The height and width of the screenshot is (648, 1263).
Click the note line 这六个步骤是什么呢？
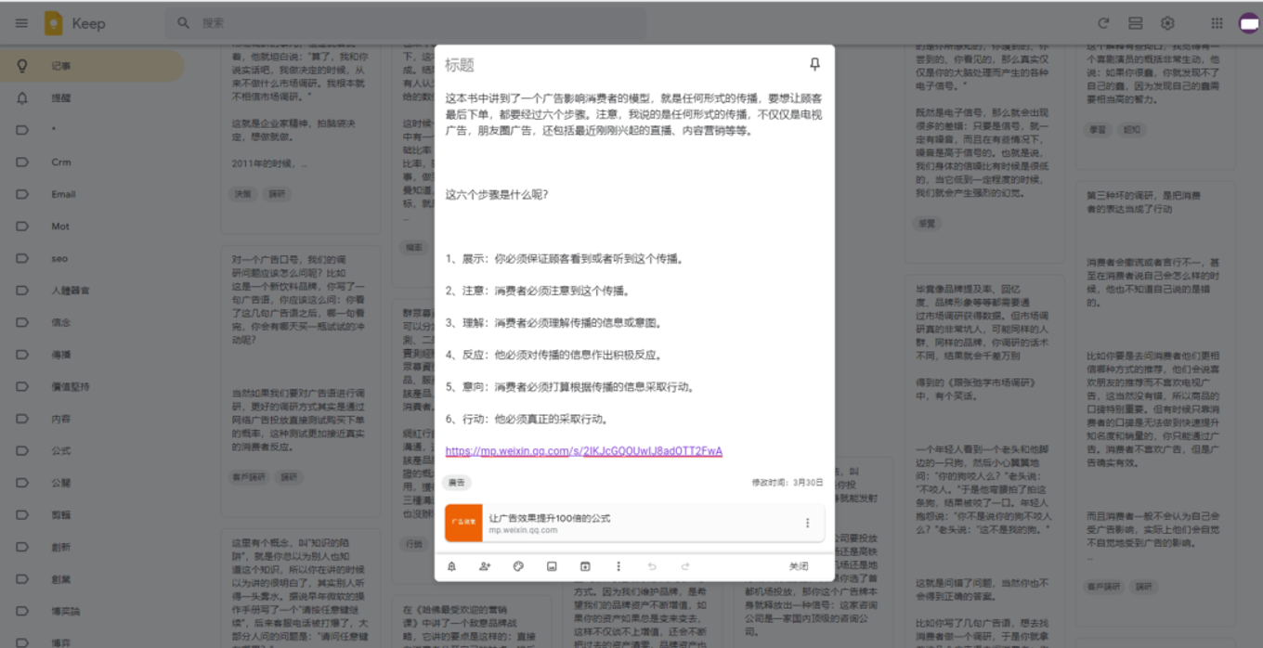click(x=497, y=195)
